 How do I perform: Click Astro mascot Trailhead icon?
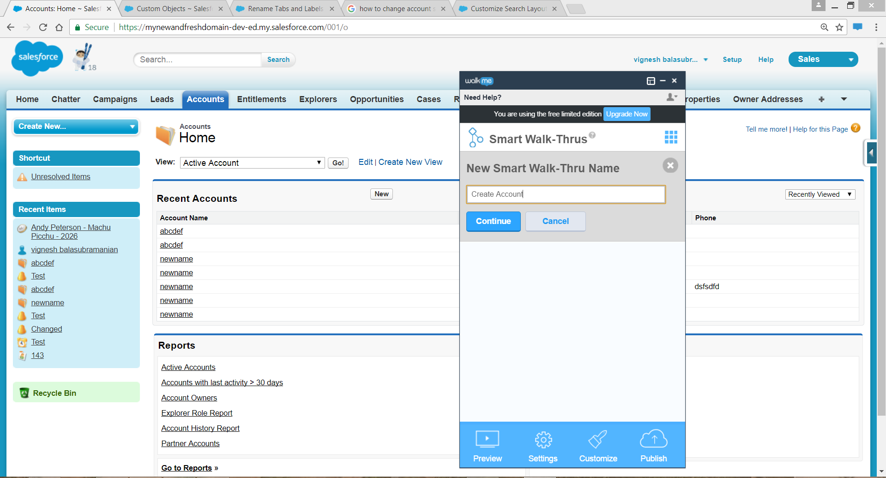(84, 57)
